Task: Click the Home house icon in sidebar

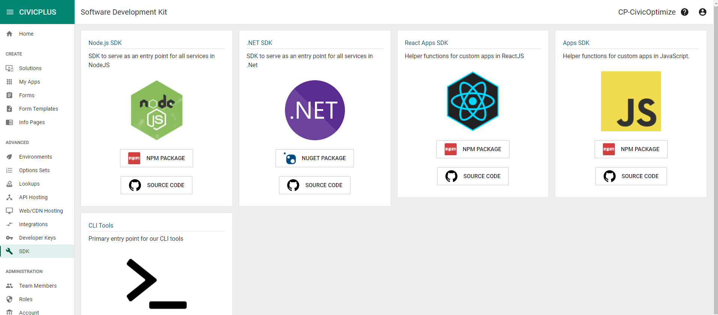Action: coord(9,34)
